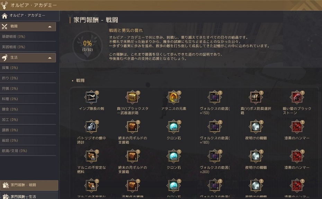Click the インプ隊長の剣 reward icon
This screenshot has height=199, width=322.
92,97
